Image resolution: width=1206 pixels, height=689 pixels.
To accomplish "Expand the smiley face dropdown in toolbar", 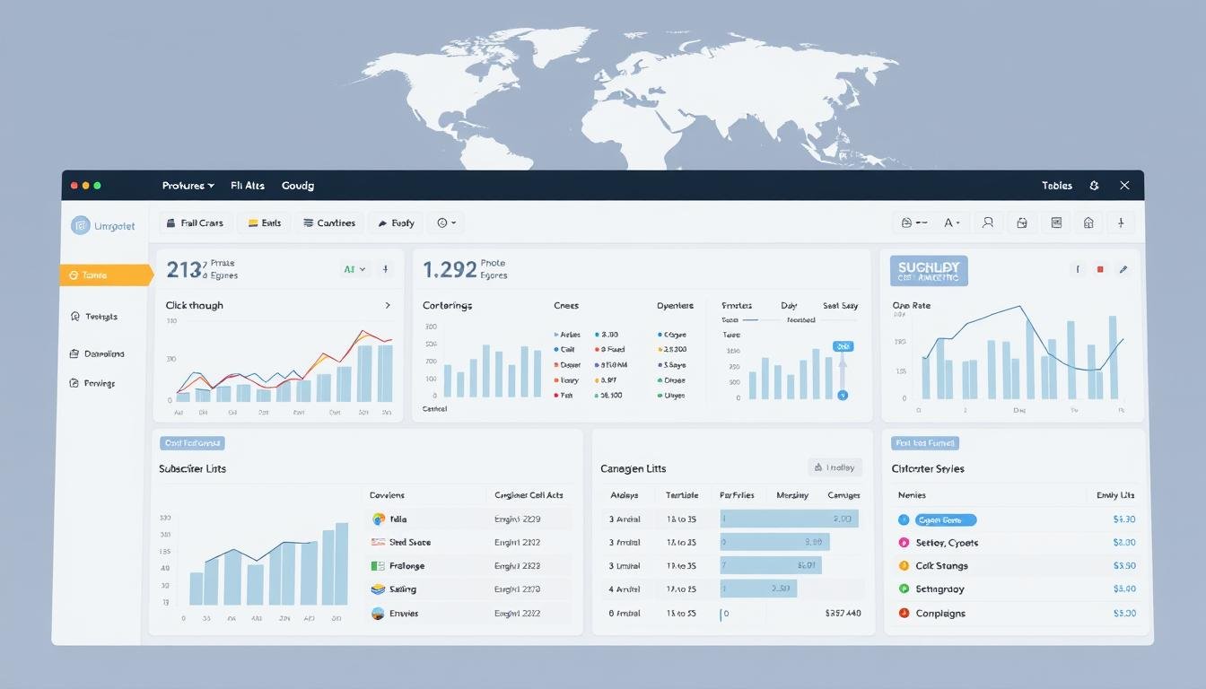I will 447,222.
